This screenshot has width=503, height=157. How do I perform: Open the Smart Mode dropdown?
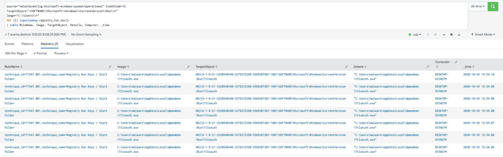483,35
